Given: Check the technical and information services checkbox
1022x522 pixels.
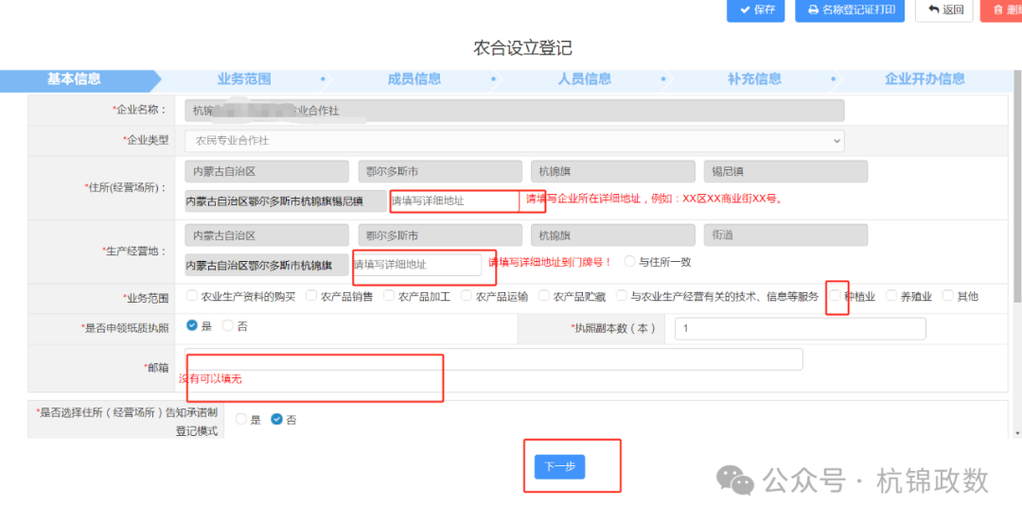Looking at the screenshot, I should coord(622,296).
